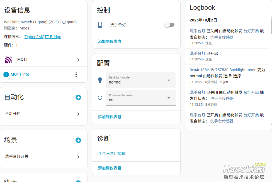Click the 洗手台灯 switch device icon
This screenshot has height=182, width=272.
(100, 25)
